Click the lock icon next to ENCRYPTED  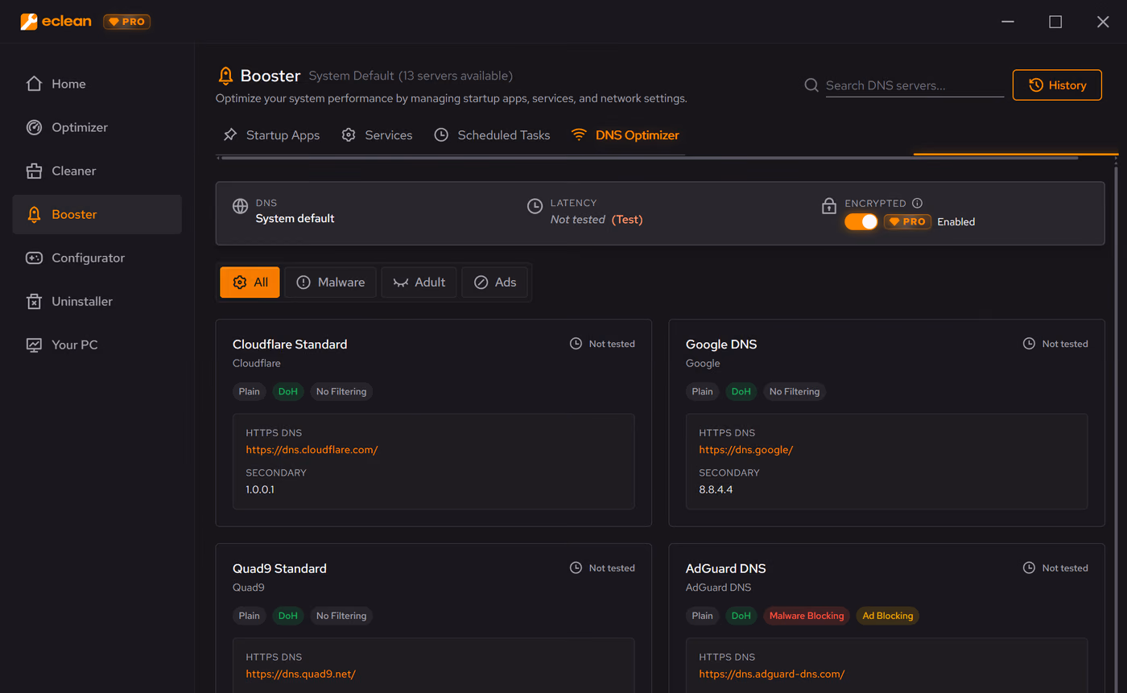[829, 206]
